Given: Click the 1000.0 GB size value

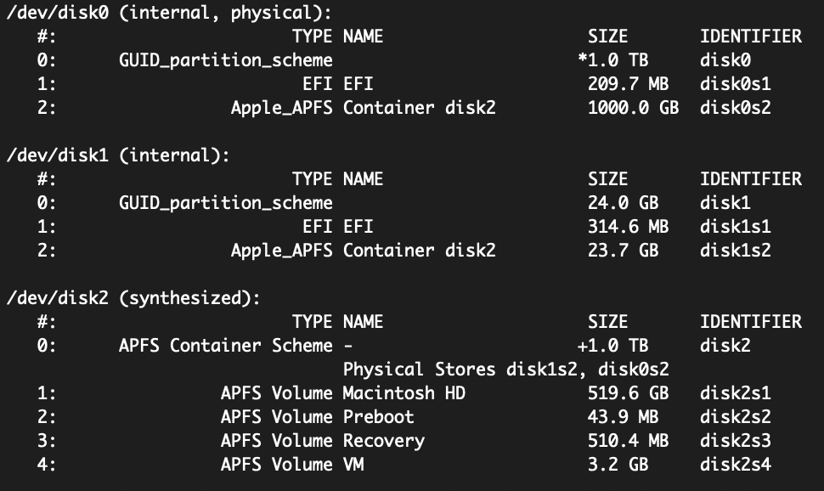Looking at the screenshot, I should click(x=633, y=108).
